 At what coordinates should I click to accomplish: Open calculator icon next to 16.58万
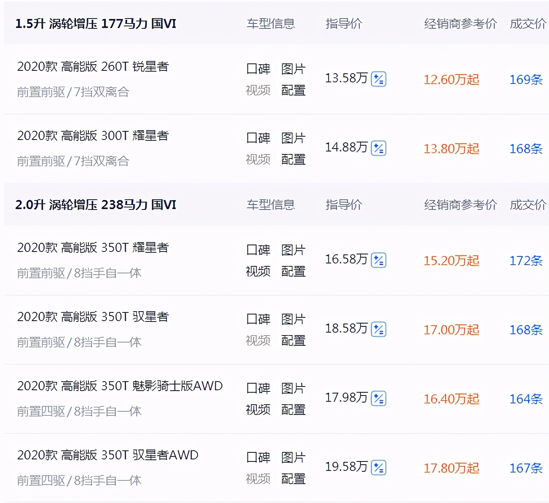click(379, 260)
